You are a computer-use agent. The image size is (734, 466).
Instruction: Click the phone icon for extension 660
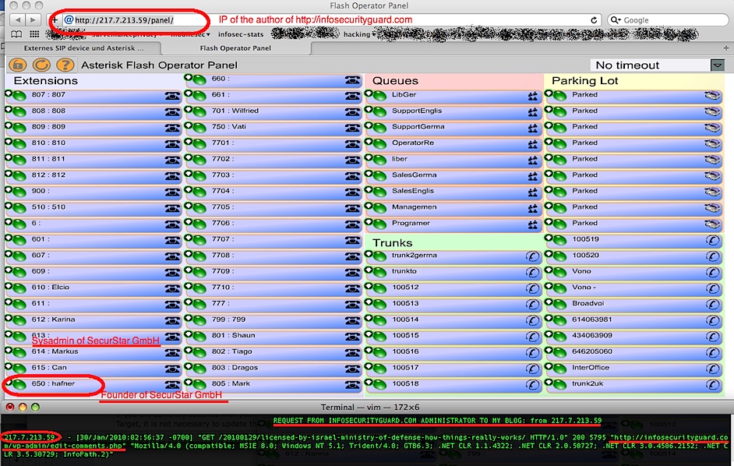point(352,80)
